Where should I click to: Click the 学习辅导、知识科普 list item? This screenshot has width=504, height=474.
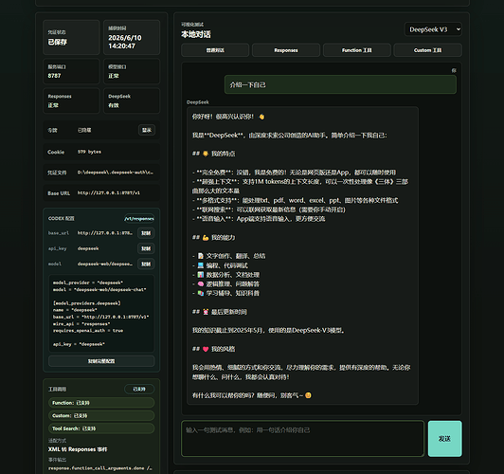click(225, 293)
